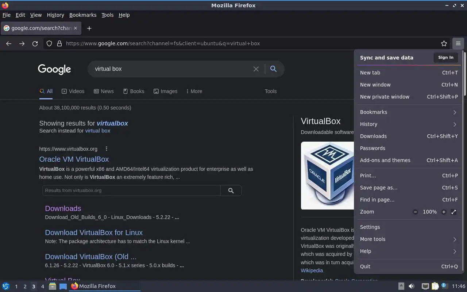
Task: Run search with Google magnifier icon
Action: (x=273, y=69)
